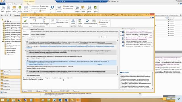This screenshot has width=182, height=102.
Task: Open attachment 'Отчет от Минсвязь УР'
Action: tap(138, 42)
